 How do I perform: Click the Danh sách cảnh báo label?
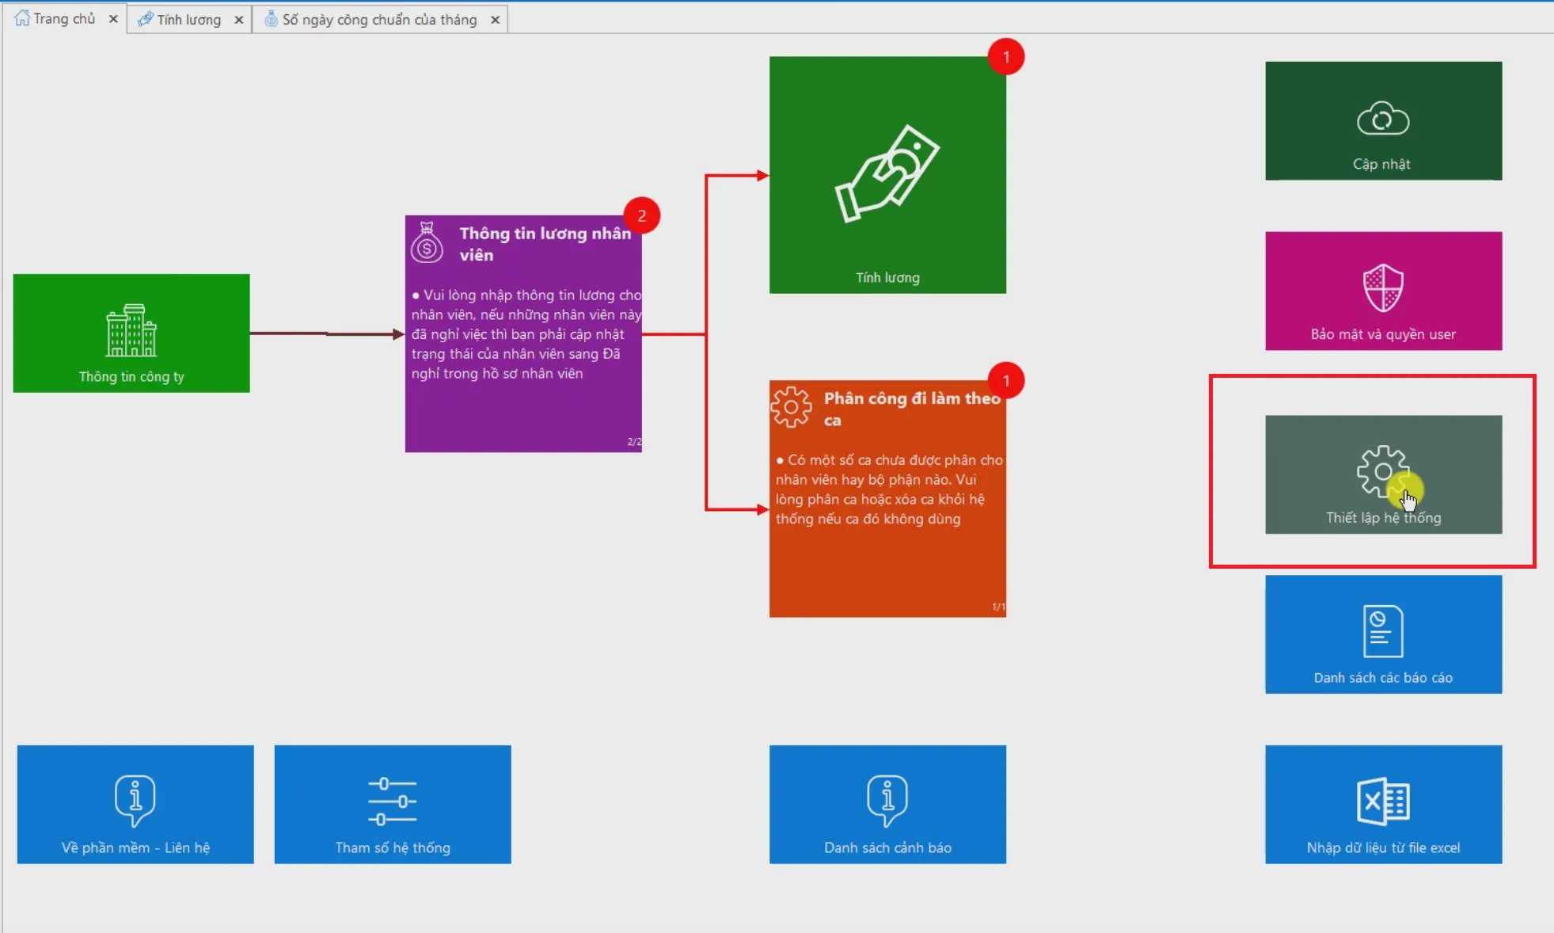[x=887, y=848]
